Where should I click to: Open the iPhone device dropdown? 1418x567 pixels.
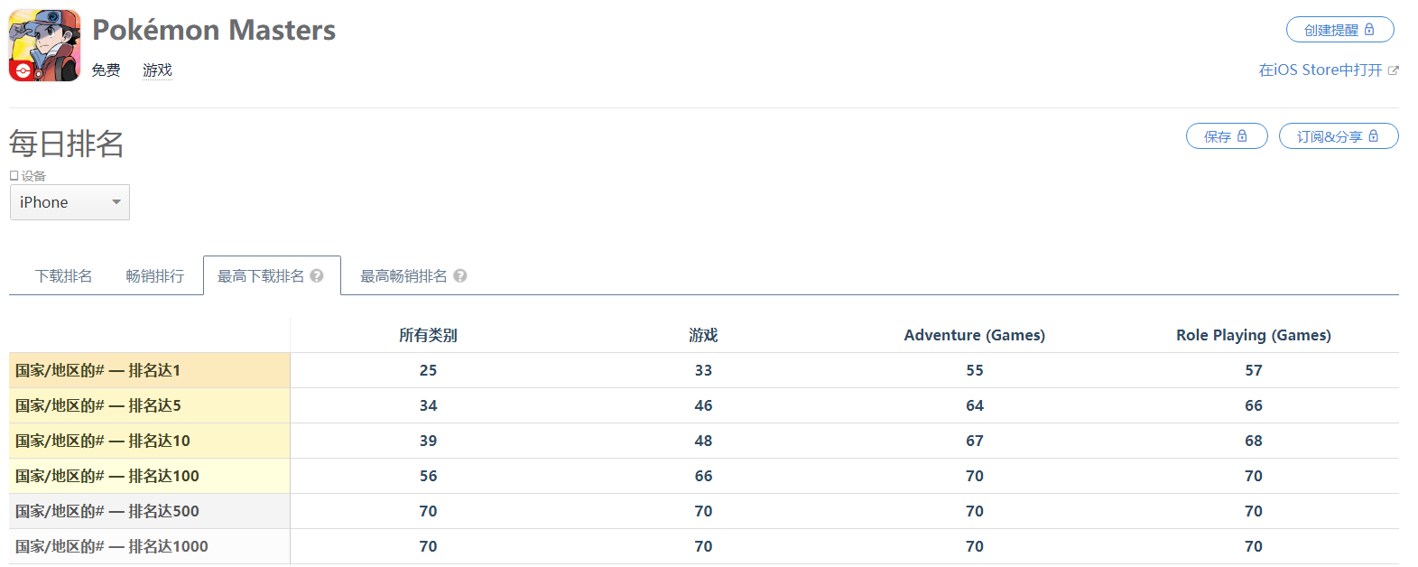70,202
